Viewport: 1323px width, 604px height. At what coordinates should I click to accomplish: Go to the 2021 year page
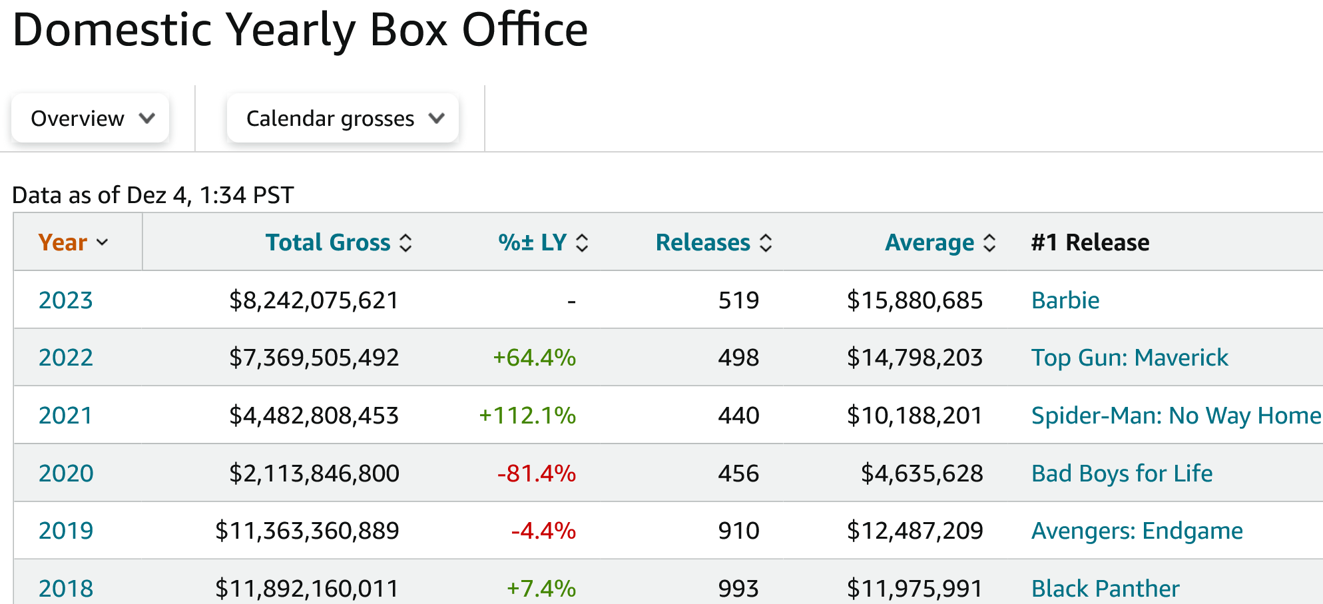65,416
